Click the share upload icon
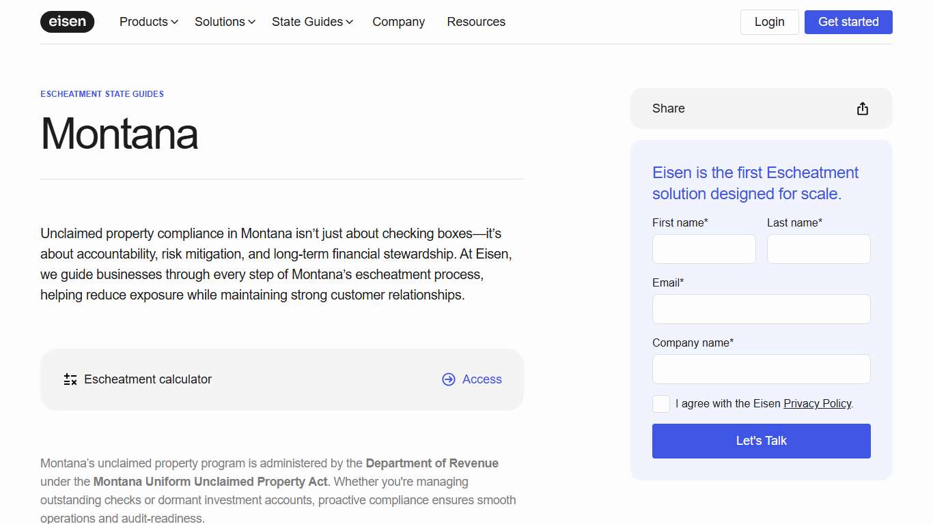The image size is (933, 524). coord(862,108)
